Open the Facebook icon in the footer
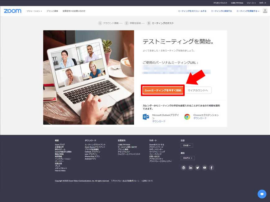The width and height of the screenshot is (270, 202). point(211,168)
